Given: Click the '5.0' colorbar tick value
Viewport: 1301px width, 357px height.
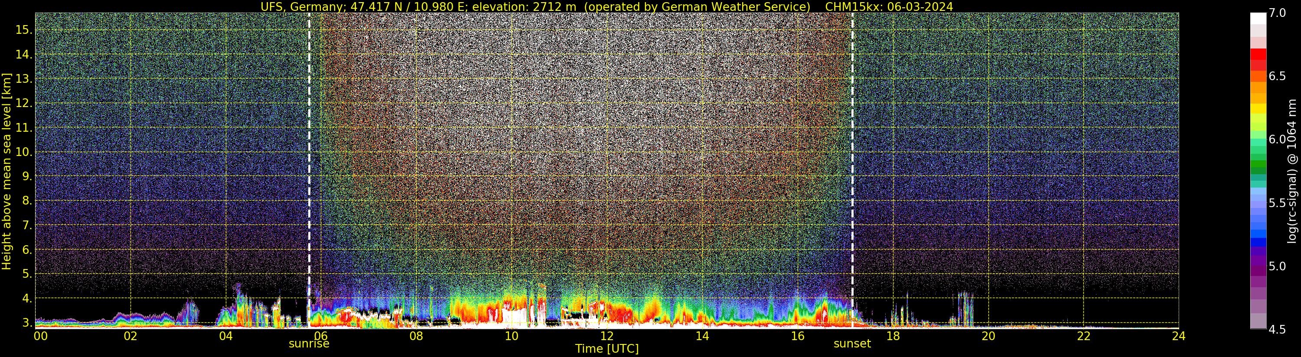Looking at the screenshot, I should (x=1277, y=266).
